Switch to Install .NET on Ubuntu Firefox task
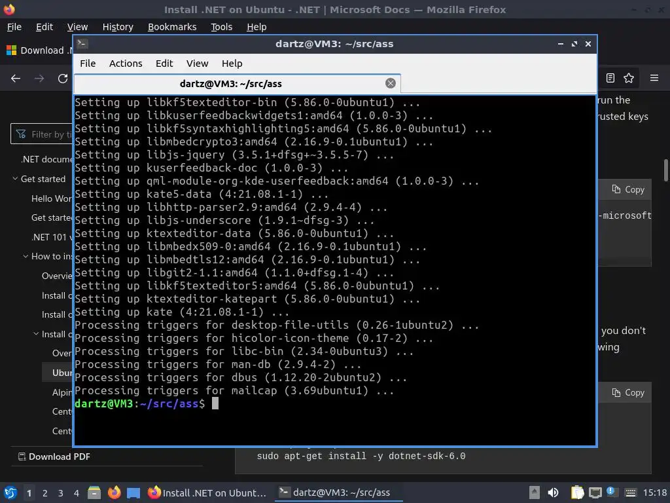Viewport: 670px width, 503px height. 207,493
